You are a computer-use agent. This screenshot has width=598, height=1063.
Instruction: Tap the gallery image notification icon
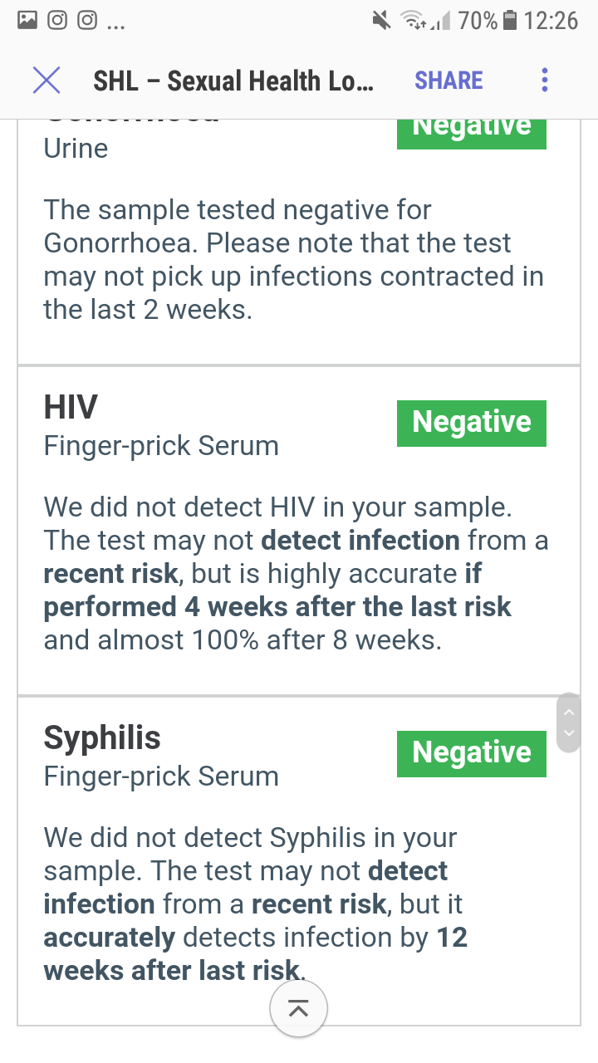(x=27, y=21)
